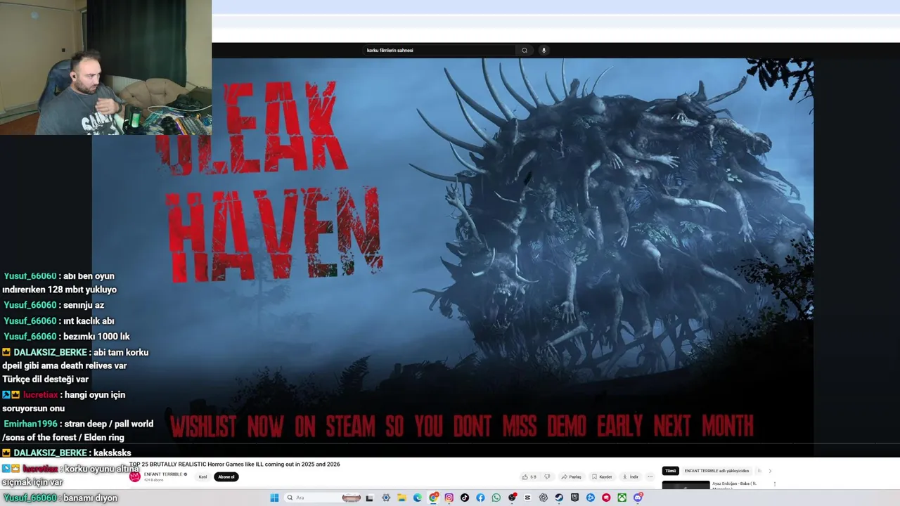
Task: Open CapCut from the taskbar
Action: click(x=527, y=498)
